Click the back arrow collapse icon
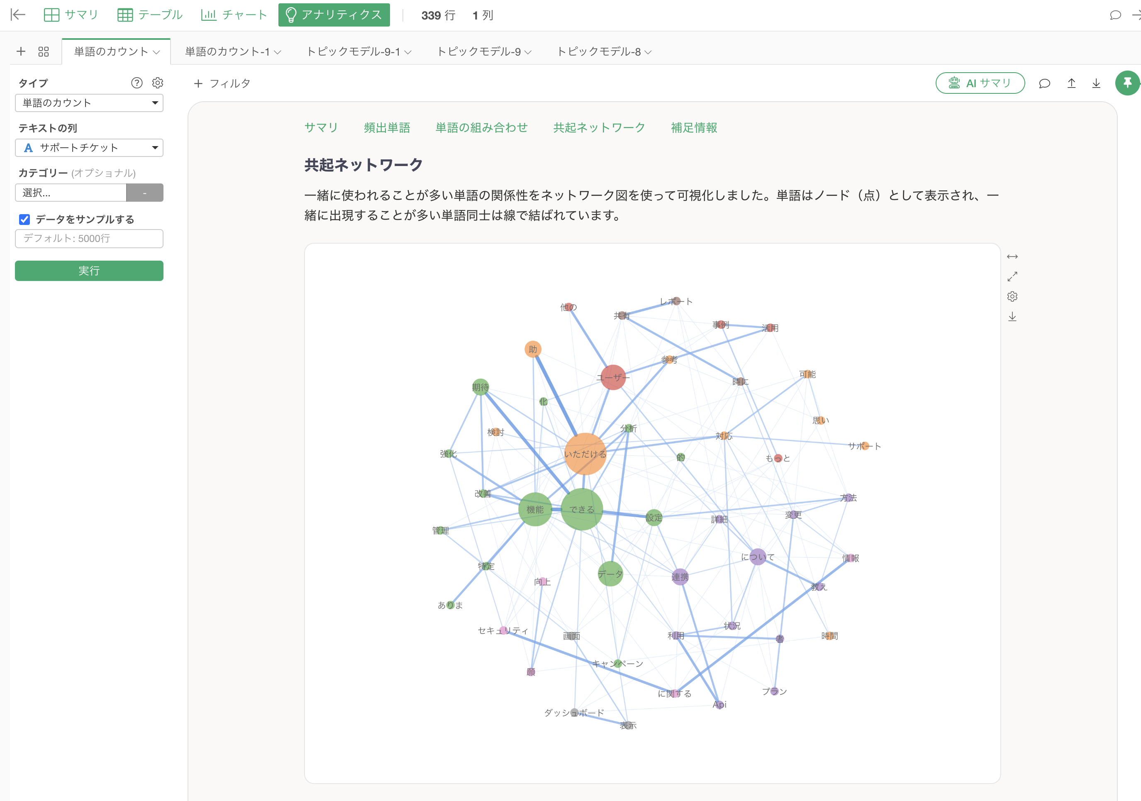This screenshot has width=1141, height=801. click(x=18, y=15)
